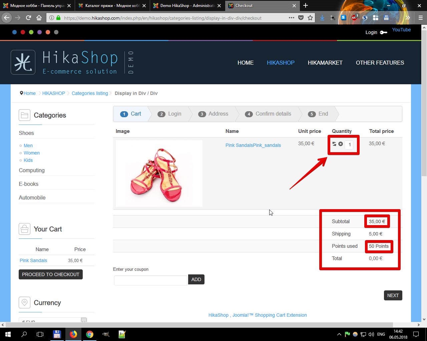The width and height of the screenshot is (427, 341).
Task: Select the orange color theme dot
Action: tap(48, 32)
